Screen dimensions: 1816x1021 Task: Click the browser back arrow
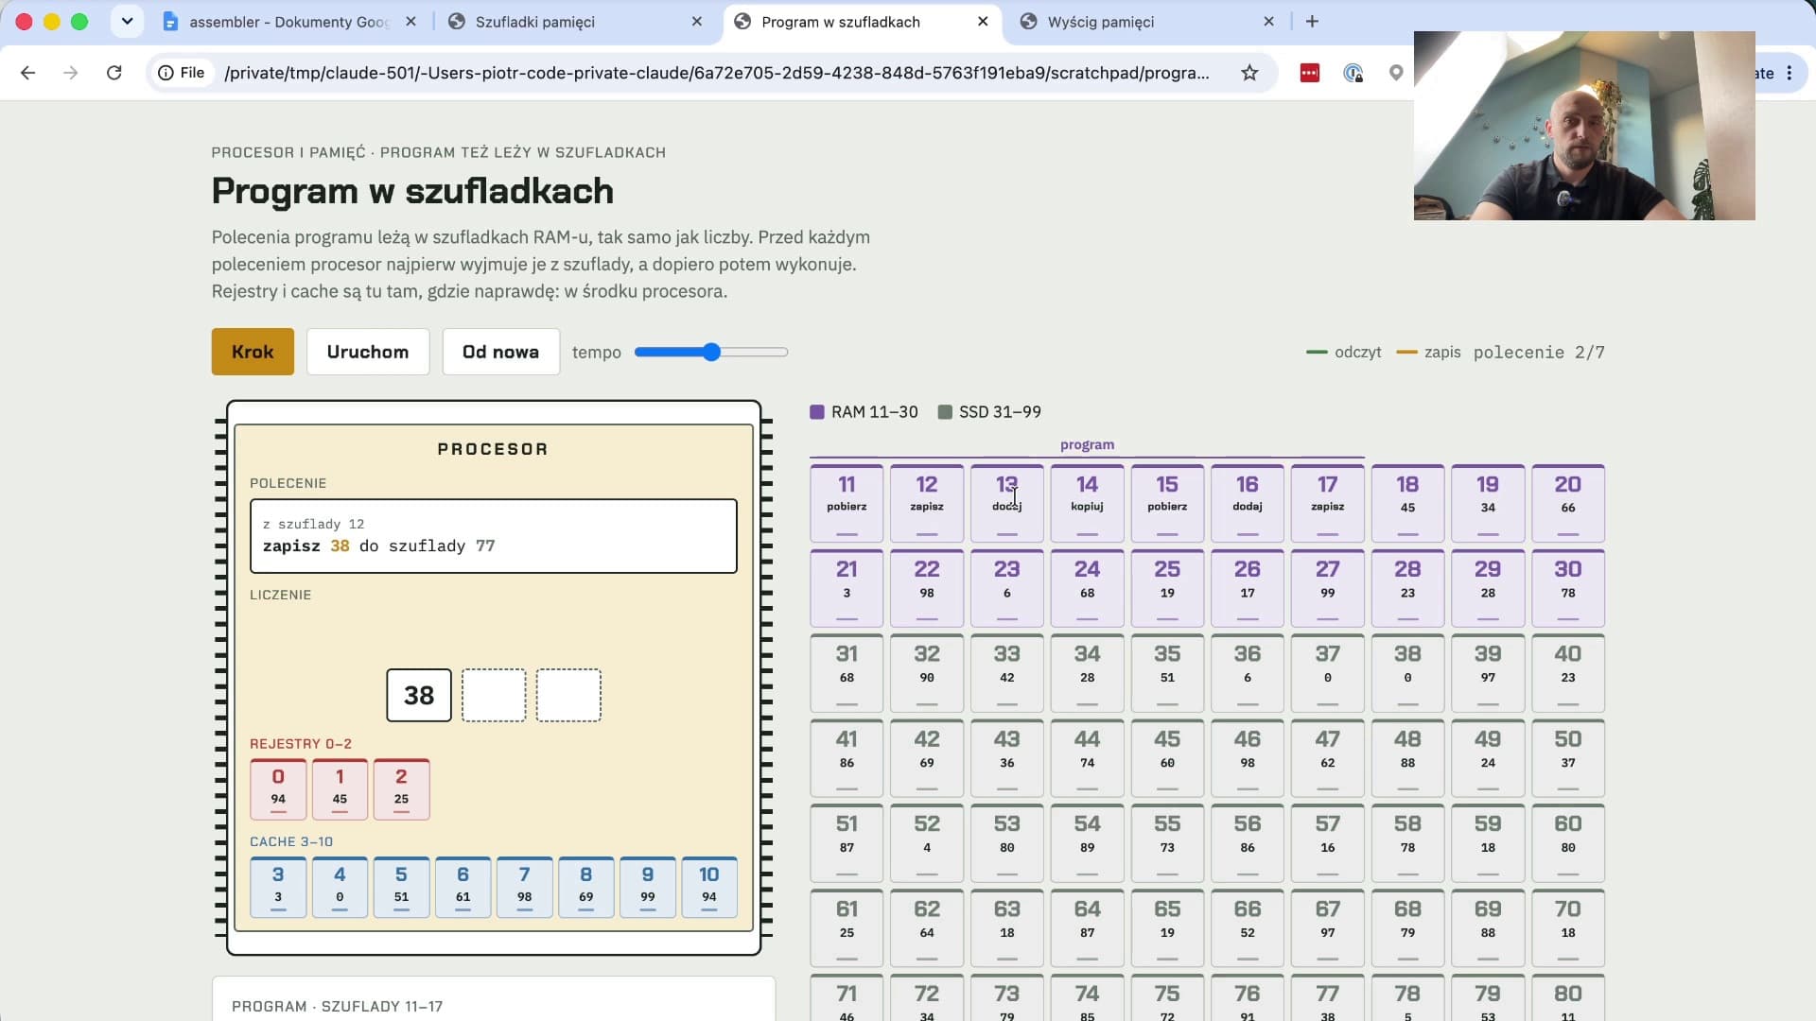click(x=27, y=73)
